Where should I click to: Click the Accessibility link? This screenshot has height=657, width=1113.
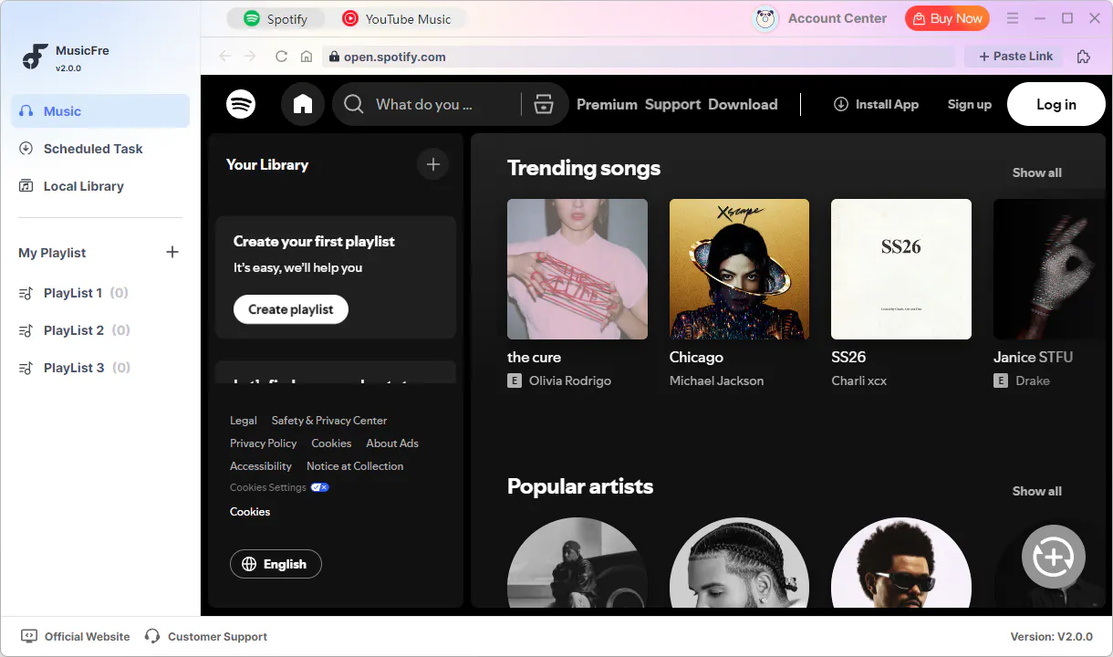click(x=261, y=466)
